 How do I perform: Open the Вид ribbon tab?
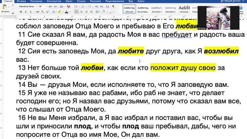130,1
